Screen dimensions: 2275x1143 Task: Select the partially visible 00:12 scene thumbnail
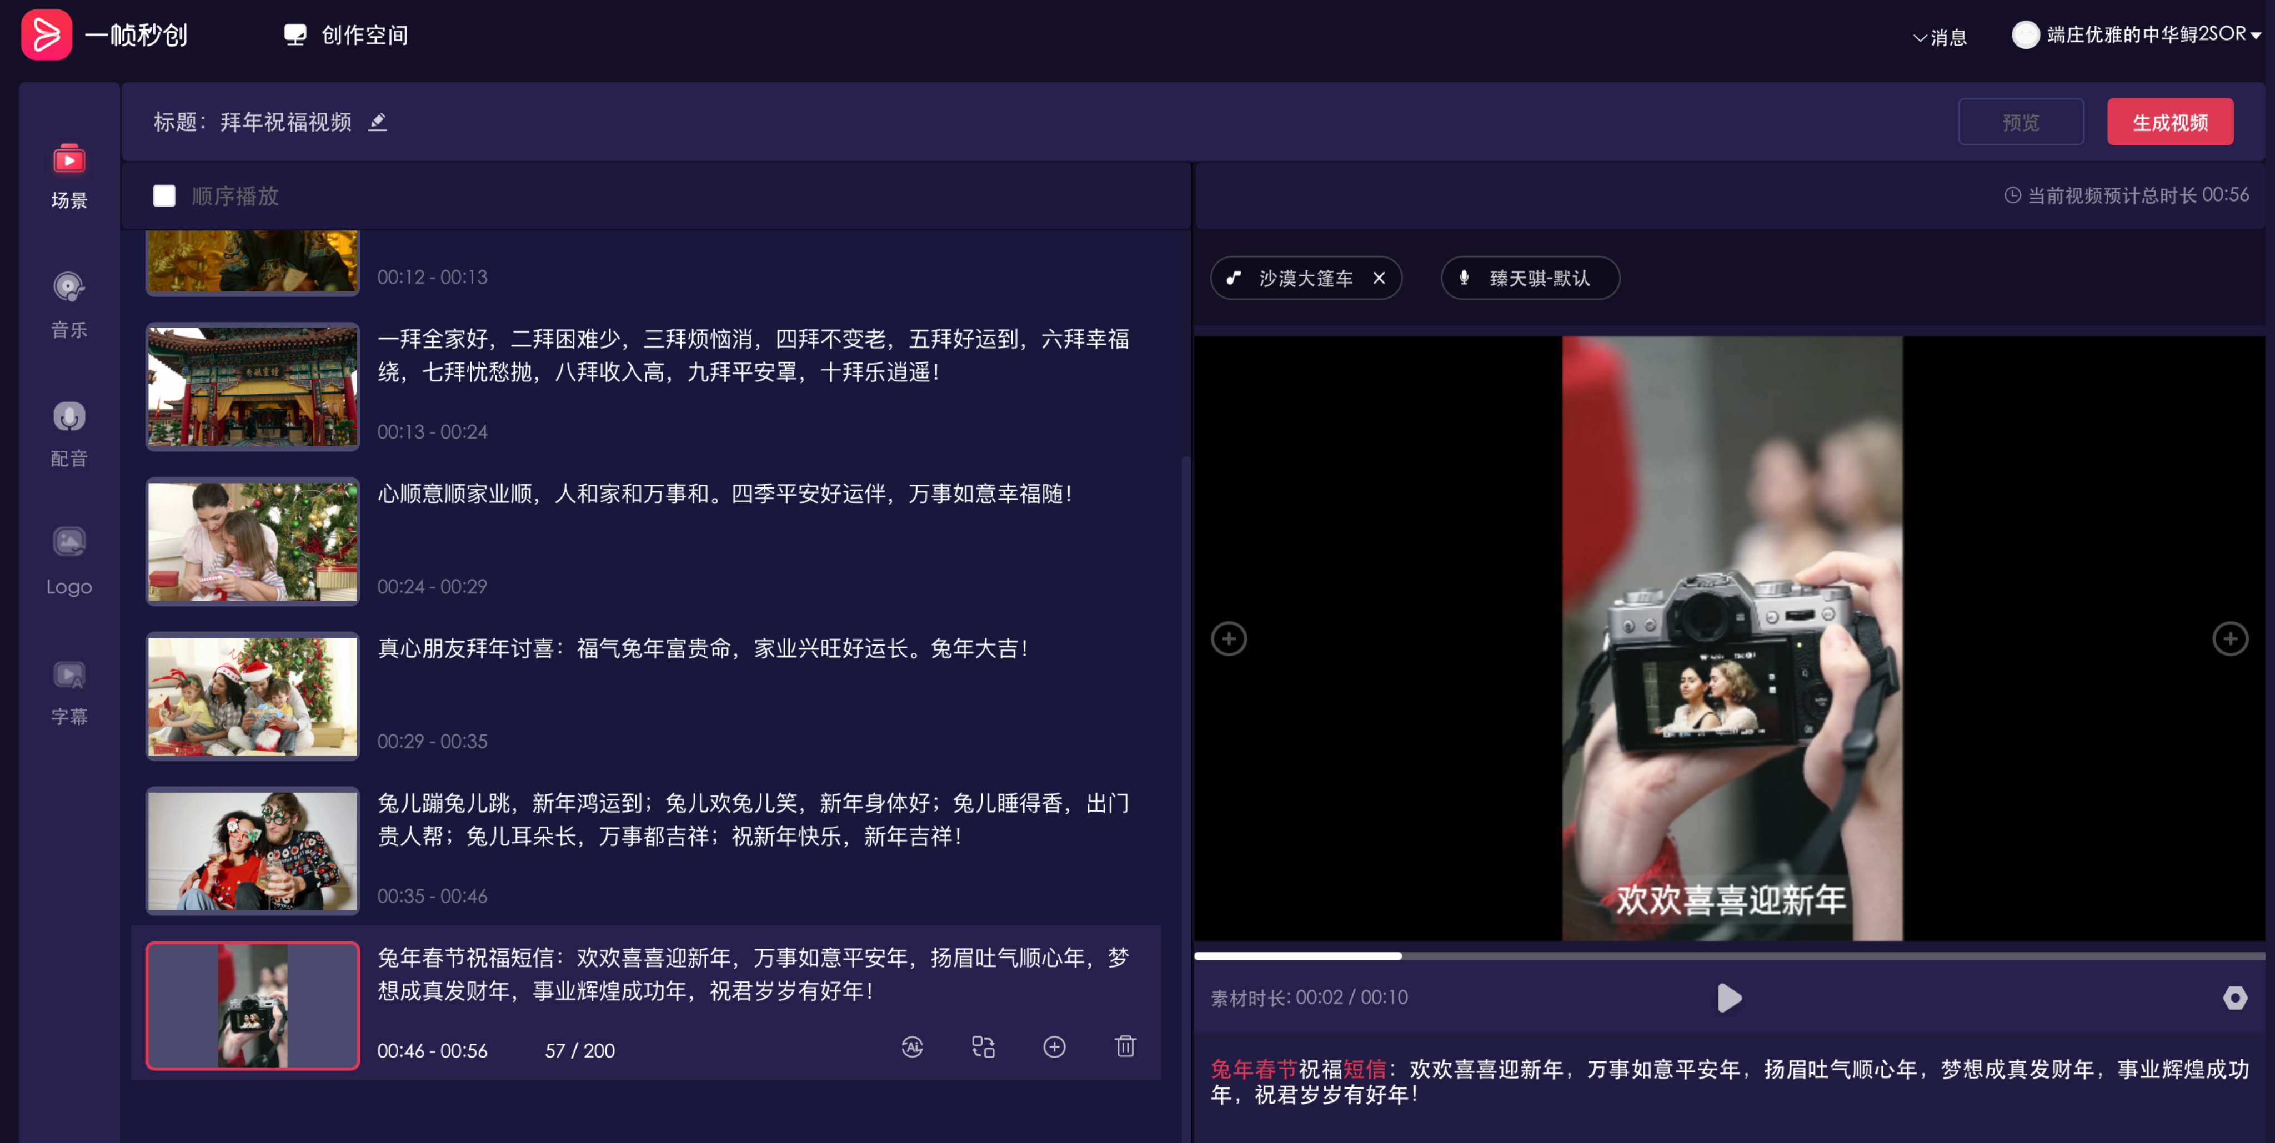(x=253, y=262)
